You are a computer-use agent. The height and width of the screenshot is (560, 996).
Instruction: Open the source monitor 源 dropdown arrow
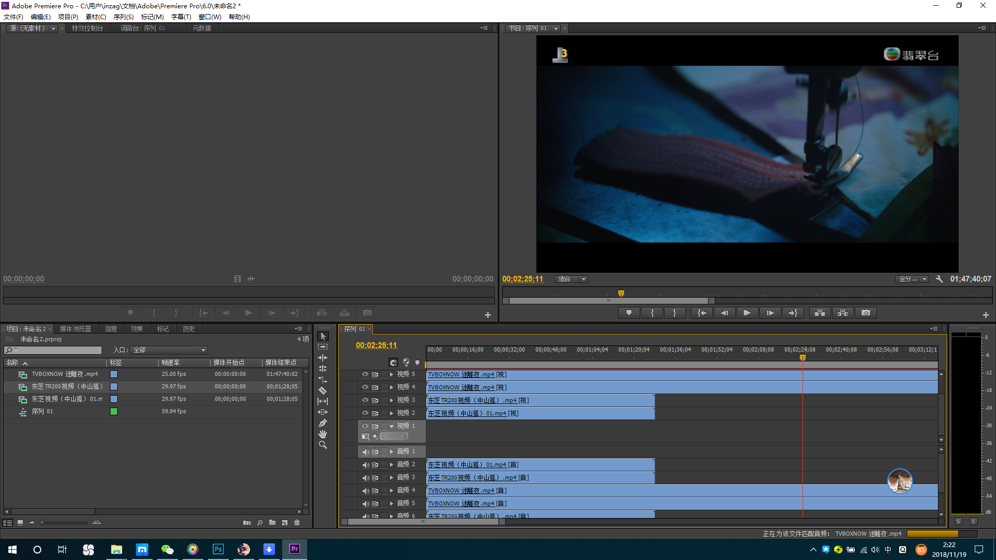point(53,29)
